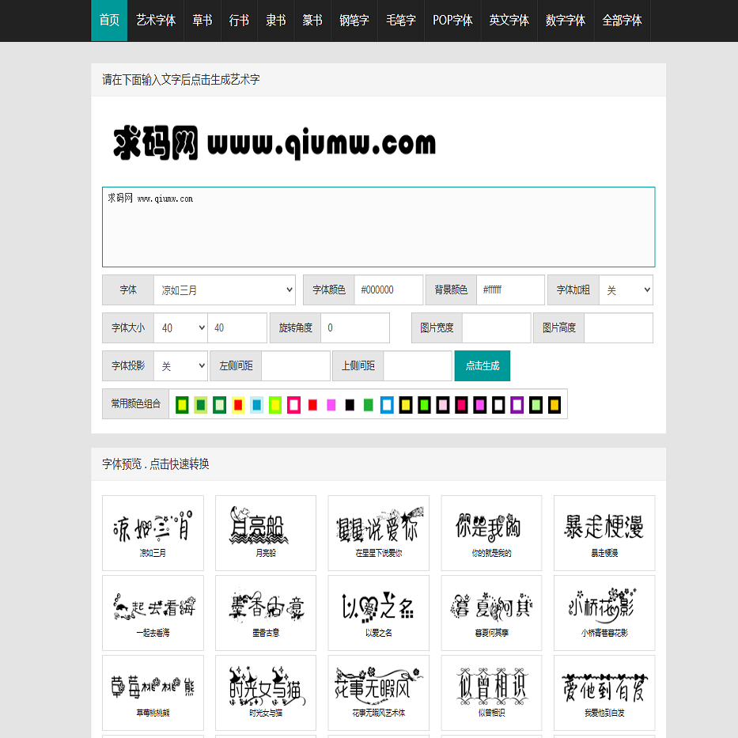Image resolution: width=738 pixels, height=738 pixels.
Task: Pick the solid black color swatch
Action: (x=350, y=405)
